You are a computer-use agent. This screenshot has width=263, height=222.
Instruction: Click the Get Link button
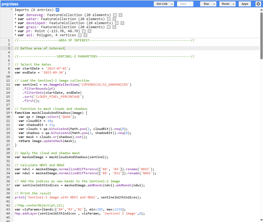(162, 4)
